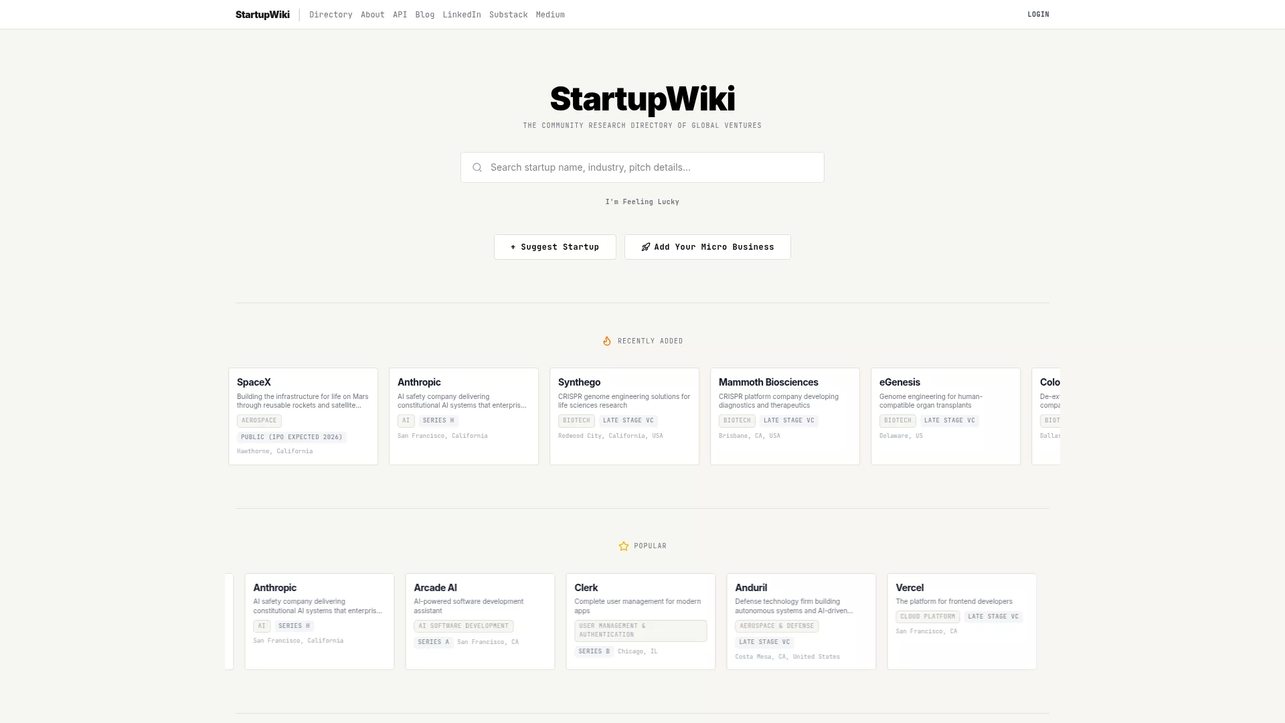Click Add Your Micro Business button
Viewport: 1285px width, 723px height.
(x=707, y=247)
